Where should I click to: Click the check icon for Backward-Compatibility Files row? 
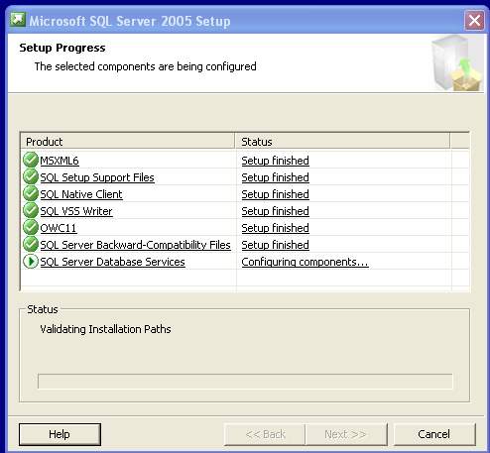(x=31, y=245)
